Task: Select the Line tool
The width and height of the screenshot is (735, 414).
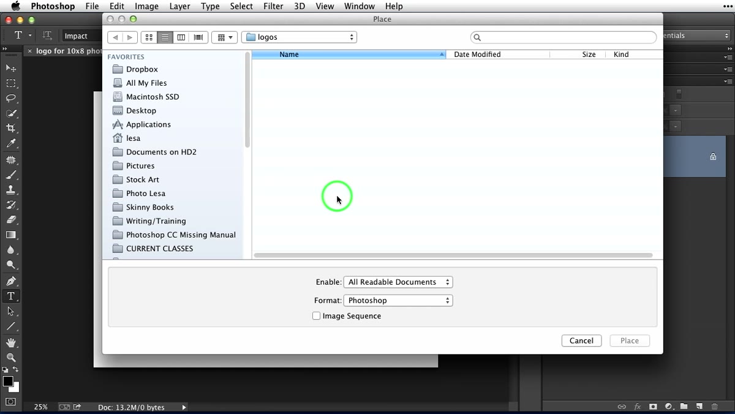Action: [11, 326]
